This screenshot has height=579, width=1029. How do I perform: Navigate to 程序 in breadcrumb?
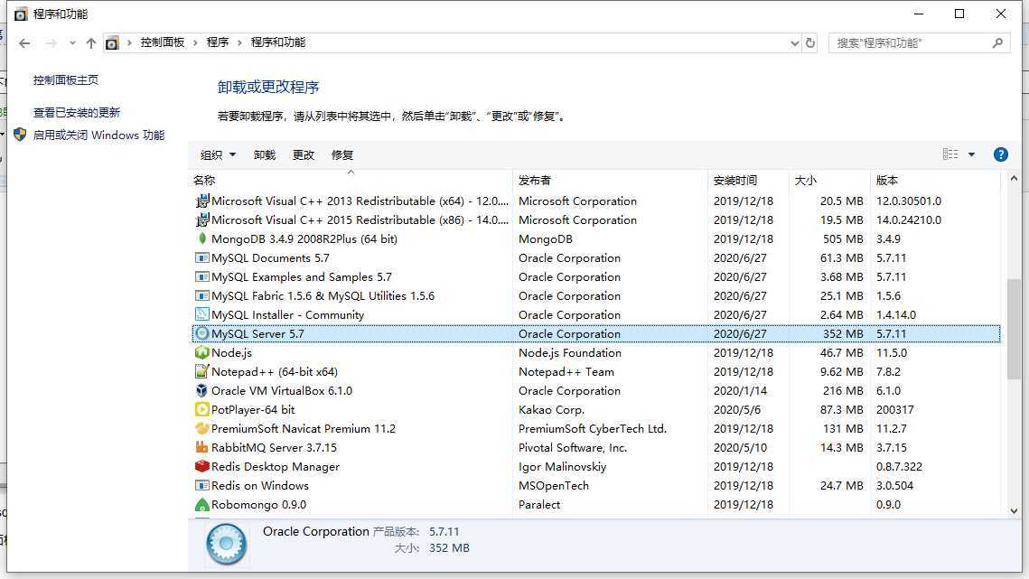(217, 42)
